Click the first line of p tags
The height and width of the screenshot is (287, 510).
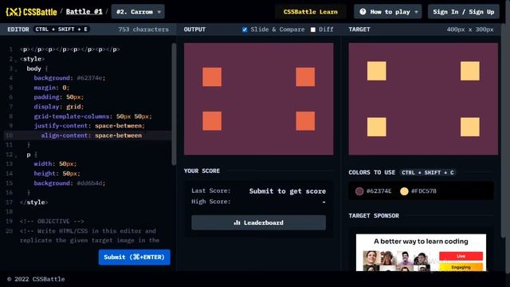(x=70, y=49)
